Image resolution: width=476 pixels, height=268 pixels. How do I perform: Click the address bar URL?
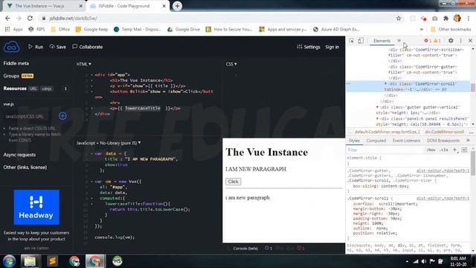pyautogui.click(x=73, y=18)
